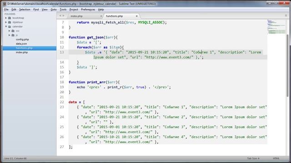The width and height of the screenshot is (291, 163).
Task: Open index.php in the sidebar
Action: pyautogui.click(x=22, y=53)
